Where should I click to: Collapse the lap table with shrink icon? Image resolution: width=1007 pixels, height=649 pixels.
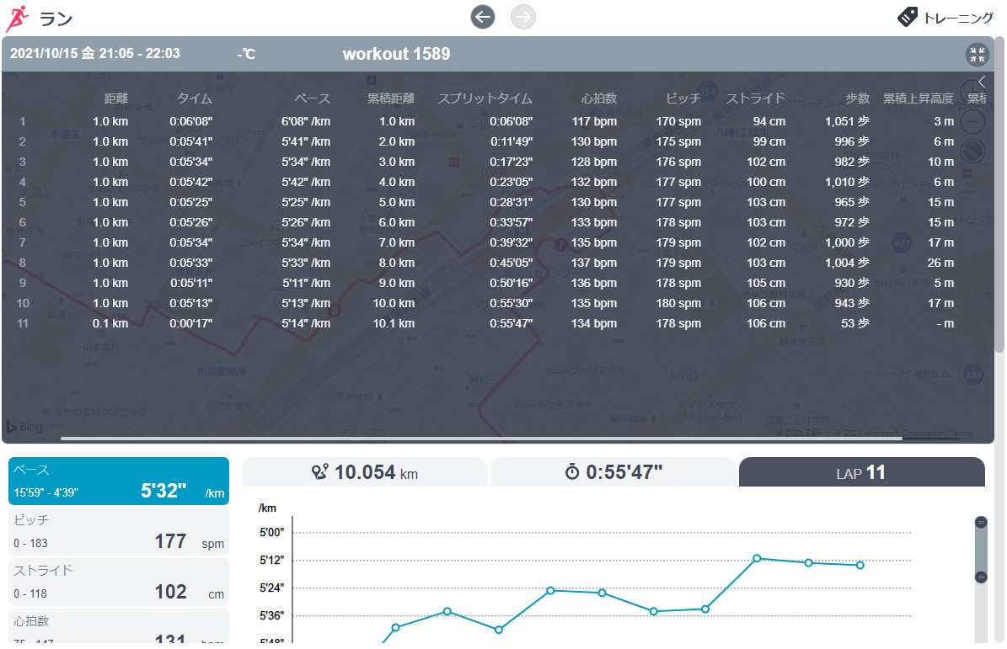tap(977, 55)
